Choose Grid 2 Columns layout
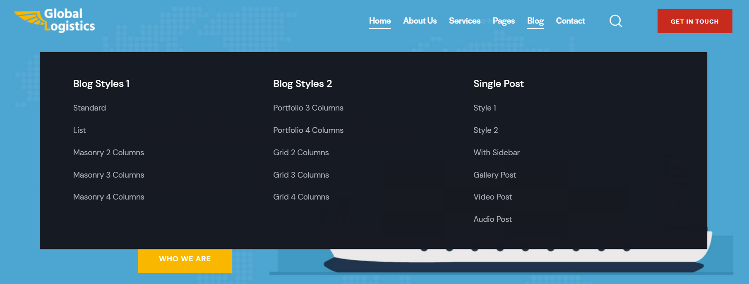 pos(301,153)
